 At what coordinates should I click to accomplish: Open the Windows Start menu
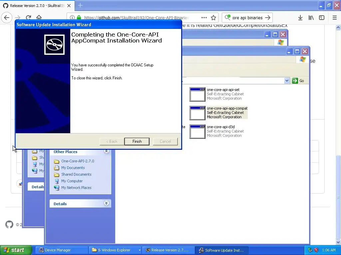coord(16,250)
